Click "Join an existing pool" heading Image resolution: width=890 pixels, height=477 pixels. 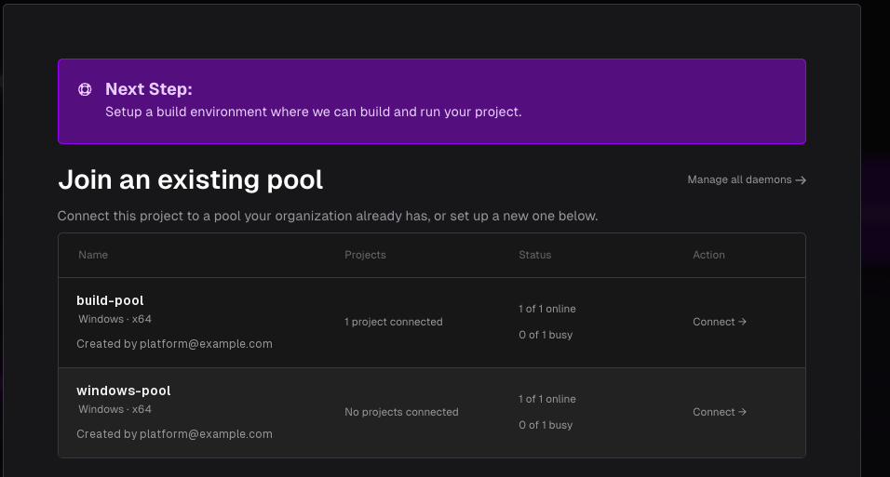191,179
